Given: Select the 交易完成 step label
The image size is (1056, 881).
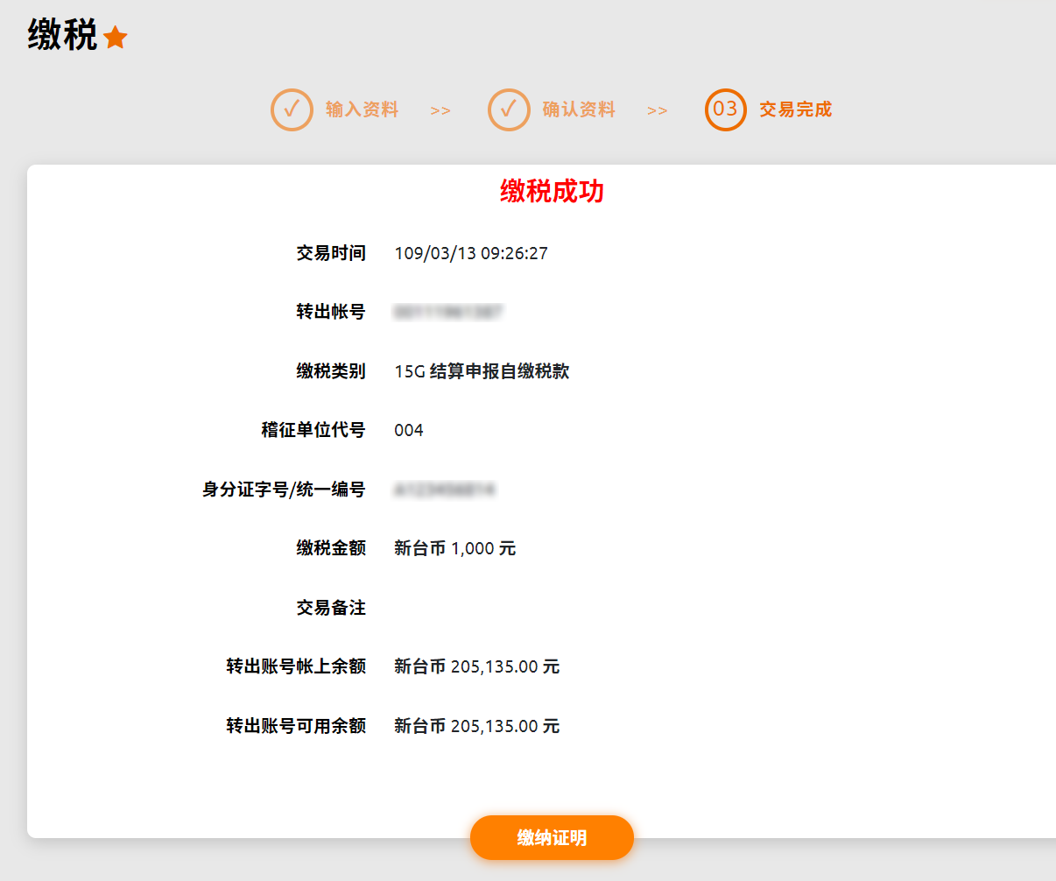Looking at the screenshot, I should tap(795, 109).
